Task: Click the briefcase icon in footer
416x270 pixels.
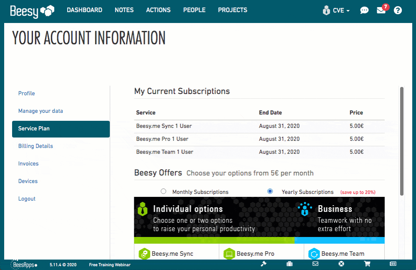Action: [290, 264]
